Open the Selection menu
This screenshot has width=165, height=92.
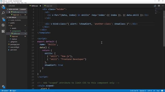coord(8,3)
